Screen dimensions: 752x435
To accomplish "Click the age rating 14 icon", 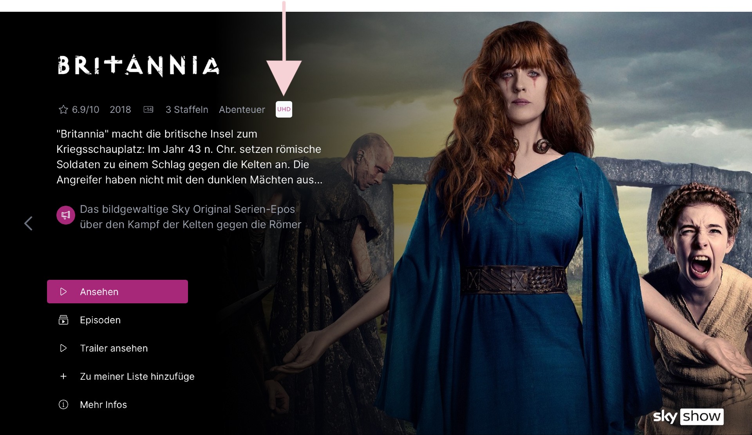I will point(148,109).
